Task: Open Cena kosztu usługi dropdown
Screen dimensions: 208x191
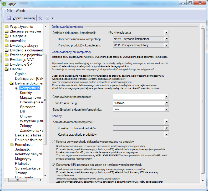Action: click(x=166, y=103)
